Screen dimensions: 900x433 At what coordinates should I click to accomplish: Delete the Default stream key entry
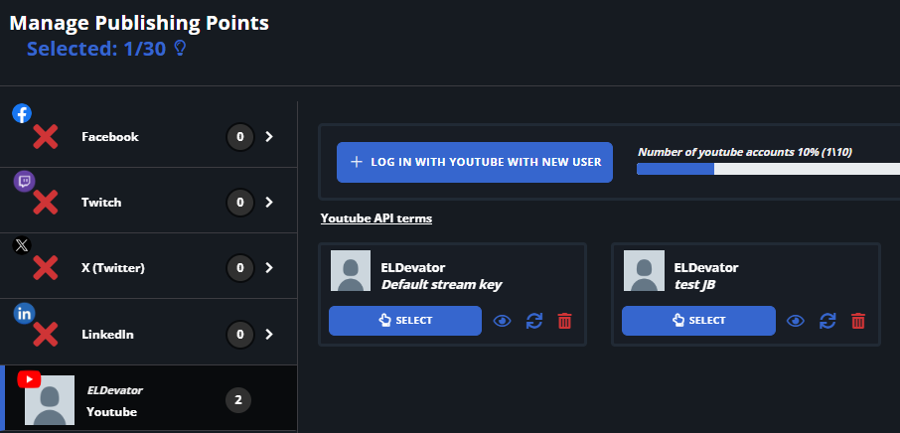pos(565,321)
